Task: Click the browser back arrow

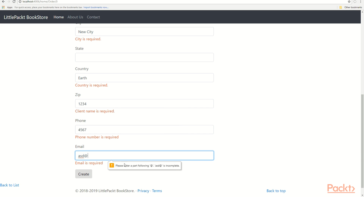Action: click(3, 2)
